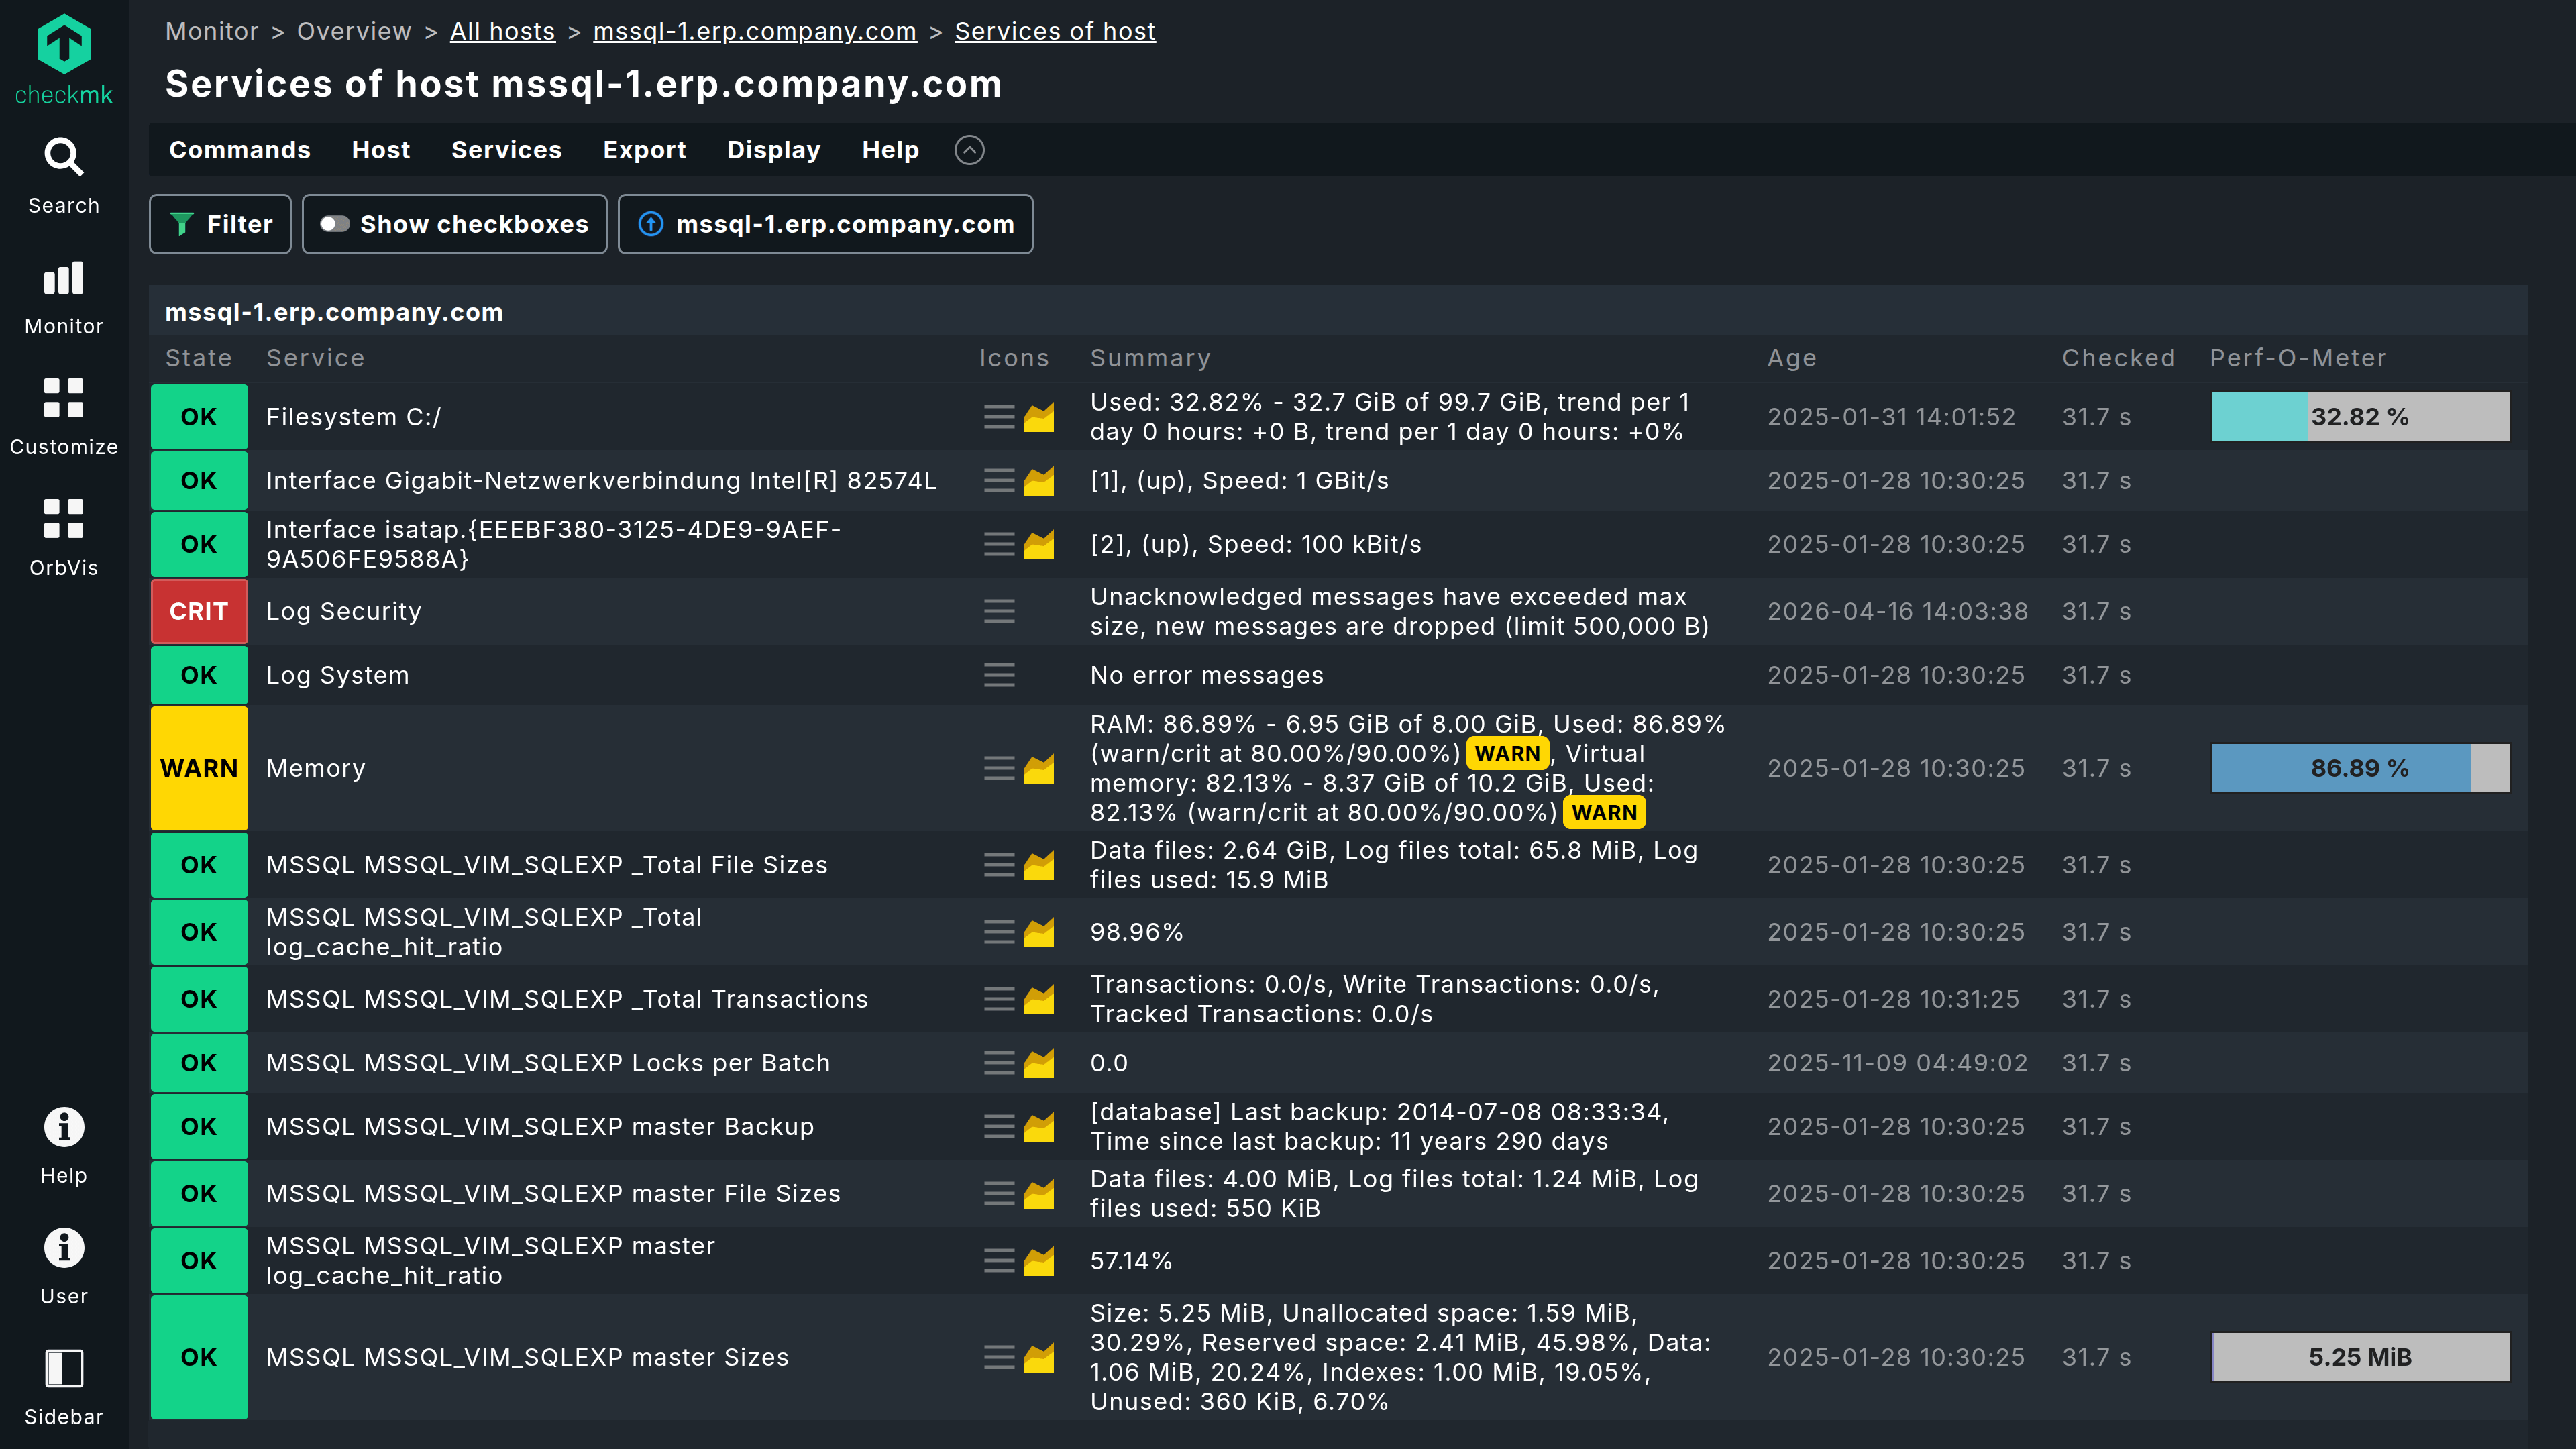Click the Log System service name
Viewport: 2576px width, 1449px height.
pyautogui.click(x=338, y=675)
